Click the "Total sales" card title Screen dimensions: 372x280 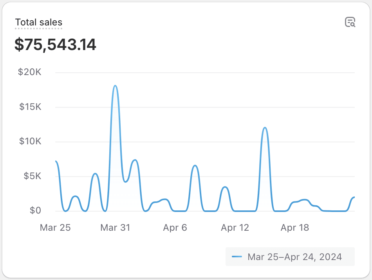38,22
